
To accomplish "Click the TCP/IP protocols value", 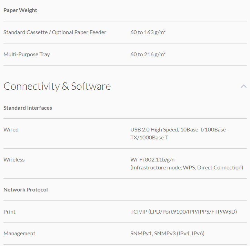I will click(x=183, y=212).
